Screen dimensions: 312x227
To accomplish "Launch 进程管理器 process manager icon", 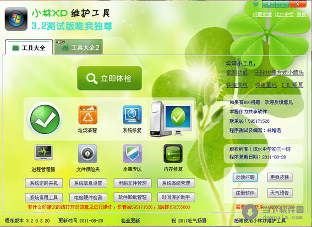I will pos(43,152).
